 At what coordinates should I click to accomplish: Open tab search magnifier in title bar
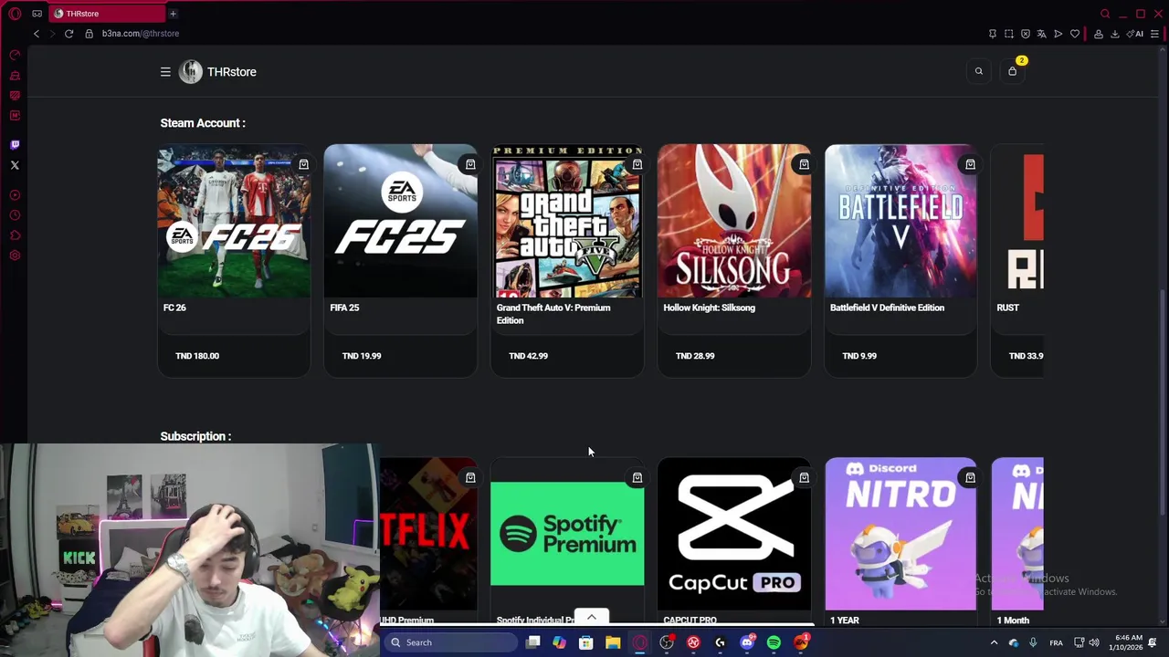click(x=1105, y=14)
